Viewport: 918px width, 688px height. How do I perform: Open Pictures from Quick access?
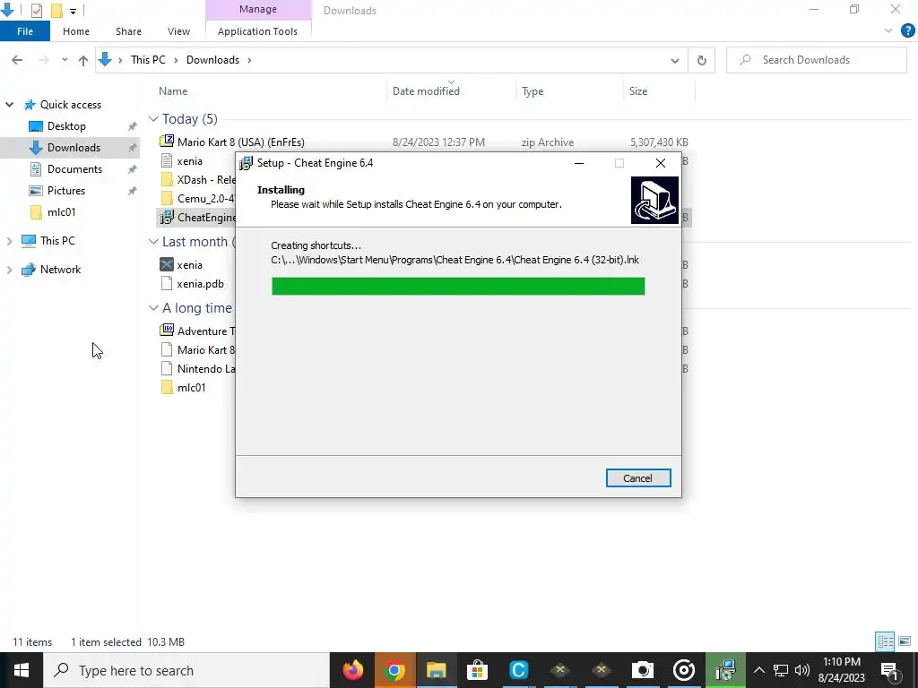(x=66, y=191)
